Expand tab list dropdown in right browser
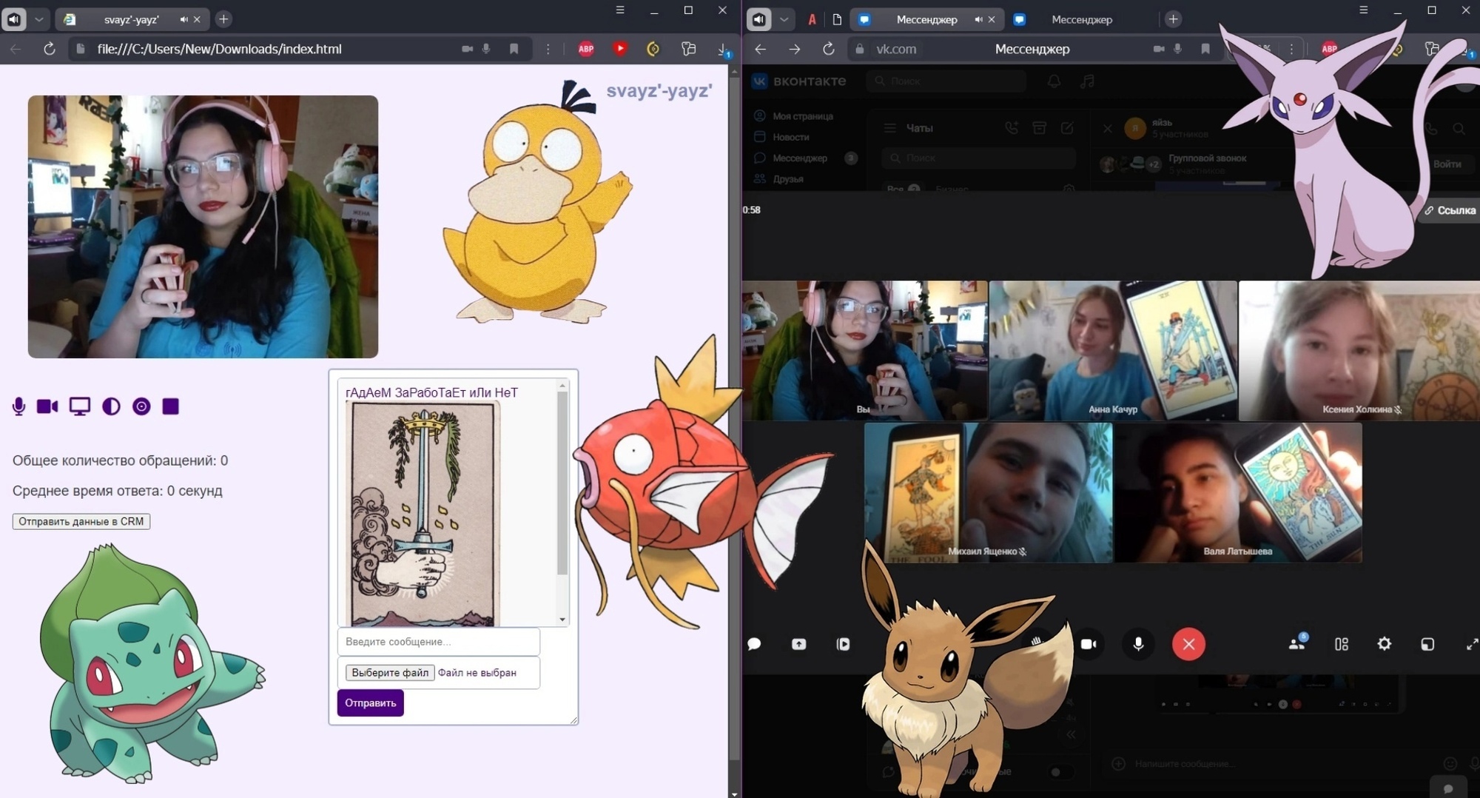 (784, 19)
